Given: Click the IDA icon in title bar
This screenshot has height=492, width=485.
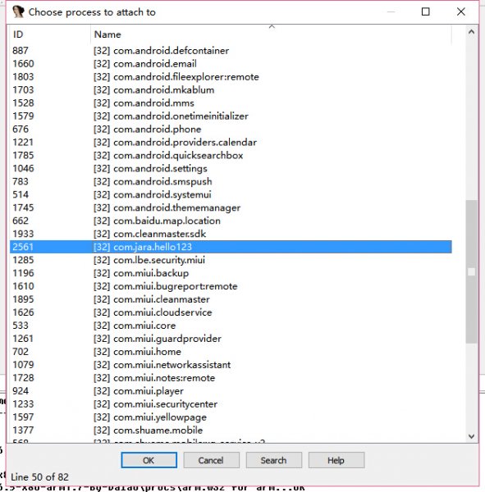Looking at the screenshot, I should pyautogui.click(x=18, y=12).
